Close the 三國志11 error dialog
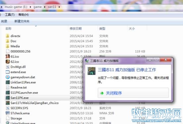Viewport: 183px width, 124px height. coord(165,60)
